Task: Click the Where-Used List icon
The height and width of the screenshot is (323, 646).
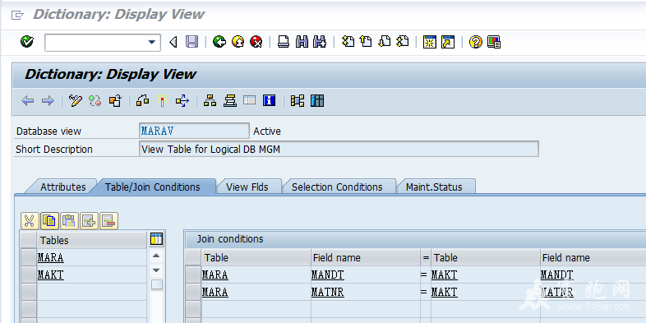Action: [182, 100]
